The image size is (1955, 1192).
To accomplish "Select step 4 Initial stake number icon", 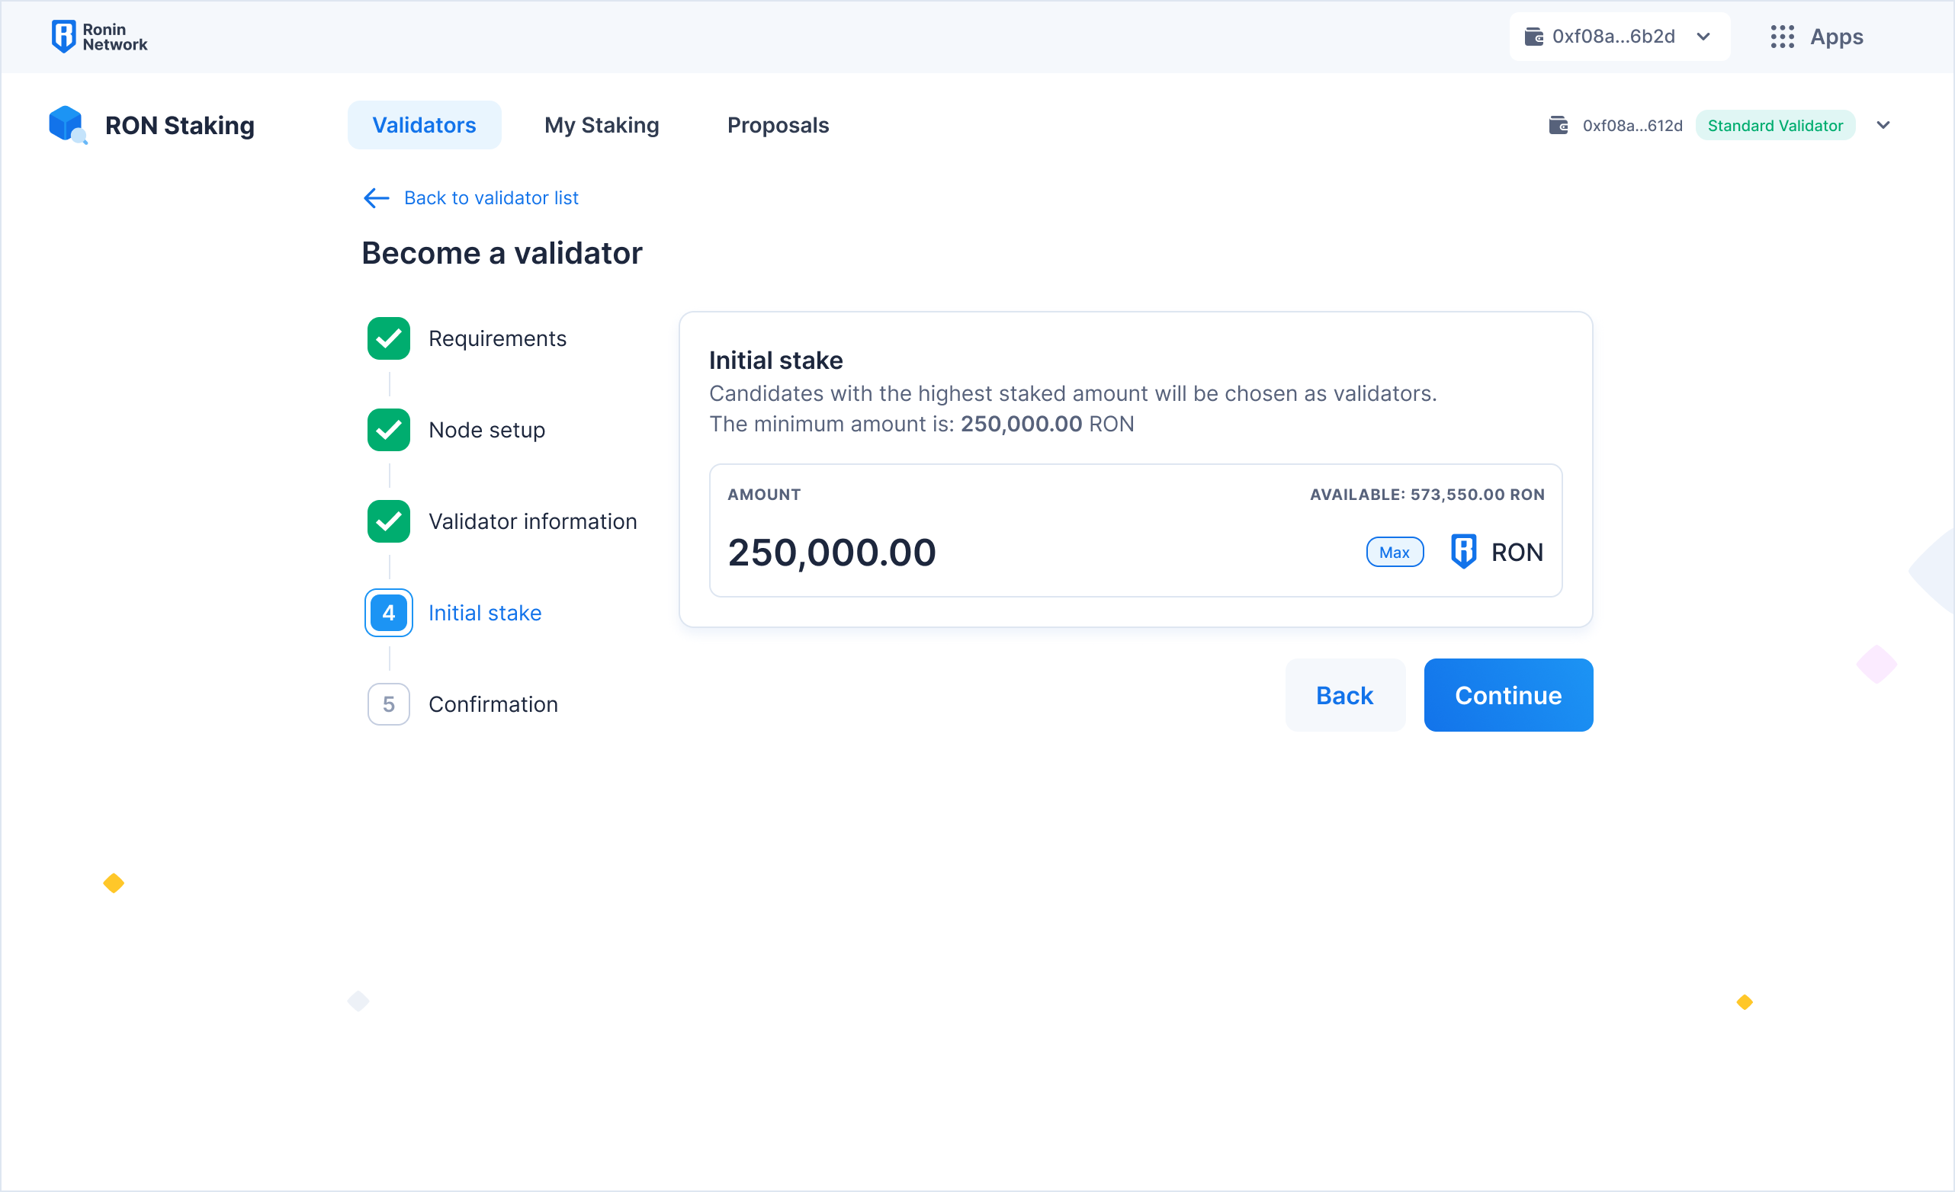I will 389,612.
